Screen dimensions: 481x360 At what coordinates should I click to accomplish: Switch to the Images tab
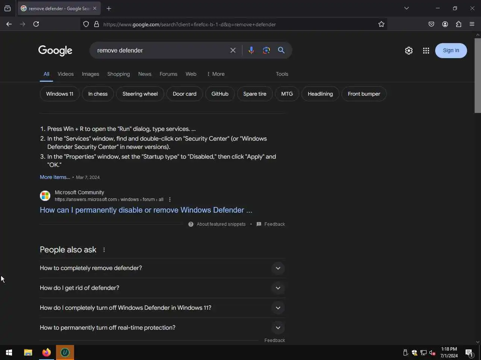pyautogui.click(x=91, y=74)
